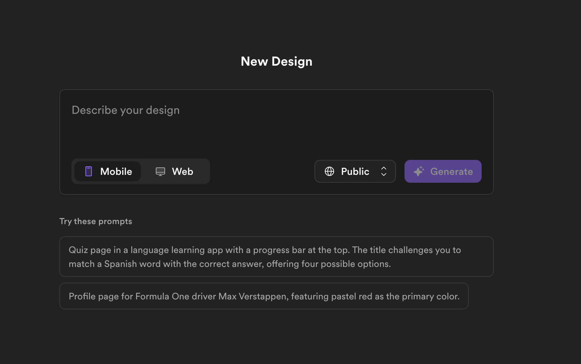Image resolution: width=581 pixels, height=364 pixels.
Task: Click the Public label text in selector
Action: [355, 171]
